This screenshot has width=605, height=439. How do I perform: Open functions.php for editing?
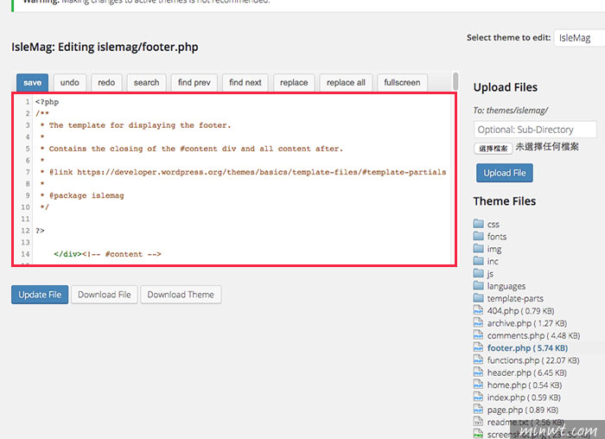pyautogui.click(x=533, y=360)
